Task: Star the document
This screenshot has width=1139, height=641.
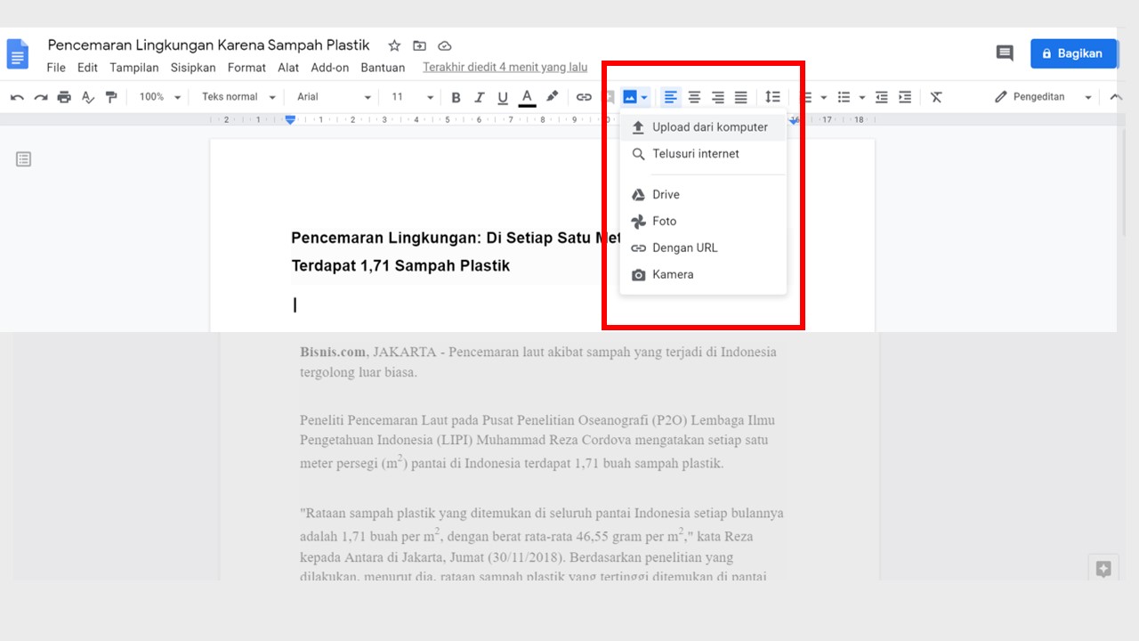Action: click(394, 45)
